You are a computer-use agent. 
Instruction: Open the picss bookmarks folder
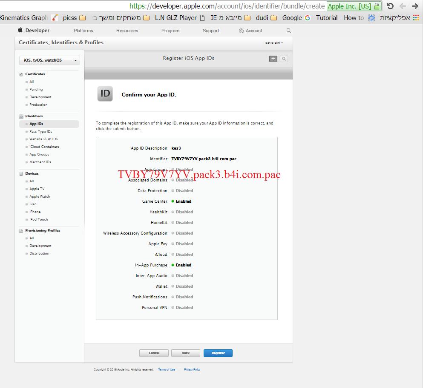pos(74,18)
